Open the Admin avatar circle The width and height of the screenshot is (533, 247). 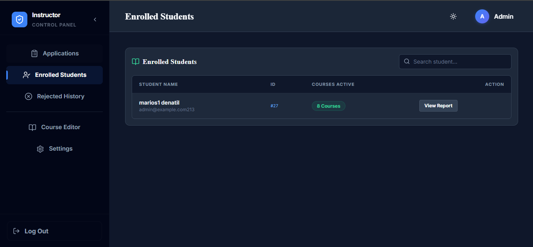tap(482, 16)
